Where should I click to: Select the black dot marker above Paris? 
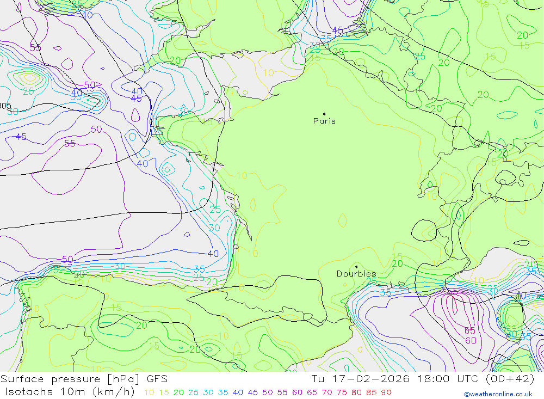tap(324, 114)
